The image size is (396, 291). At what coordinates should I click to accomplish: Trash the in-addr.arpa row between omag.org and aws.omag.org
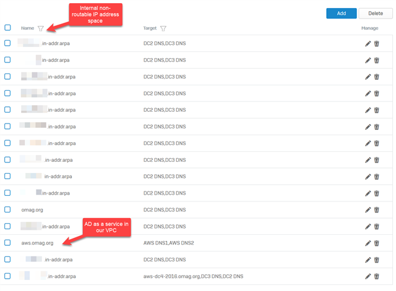pos(377,227)
